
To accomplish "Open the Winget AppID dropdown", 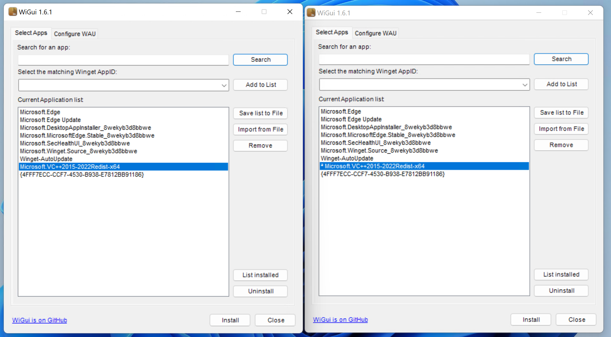I will (x=224, y=85).
